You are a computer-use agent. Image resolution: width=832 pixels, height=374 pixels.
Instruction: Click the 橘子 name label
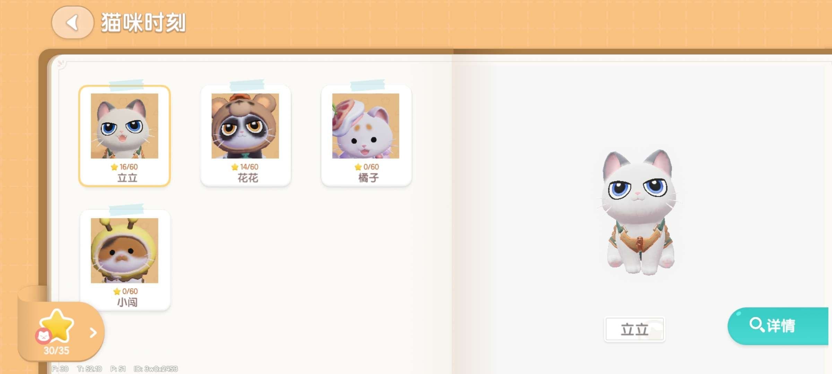tap(369, 178)
